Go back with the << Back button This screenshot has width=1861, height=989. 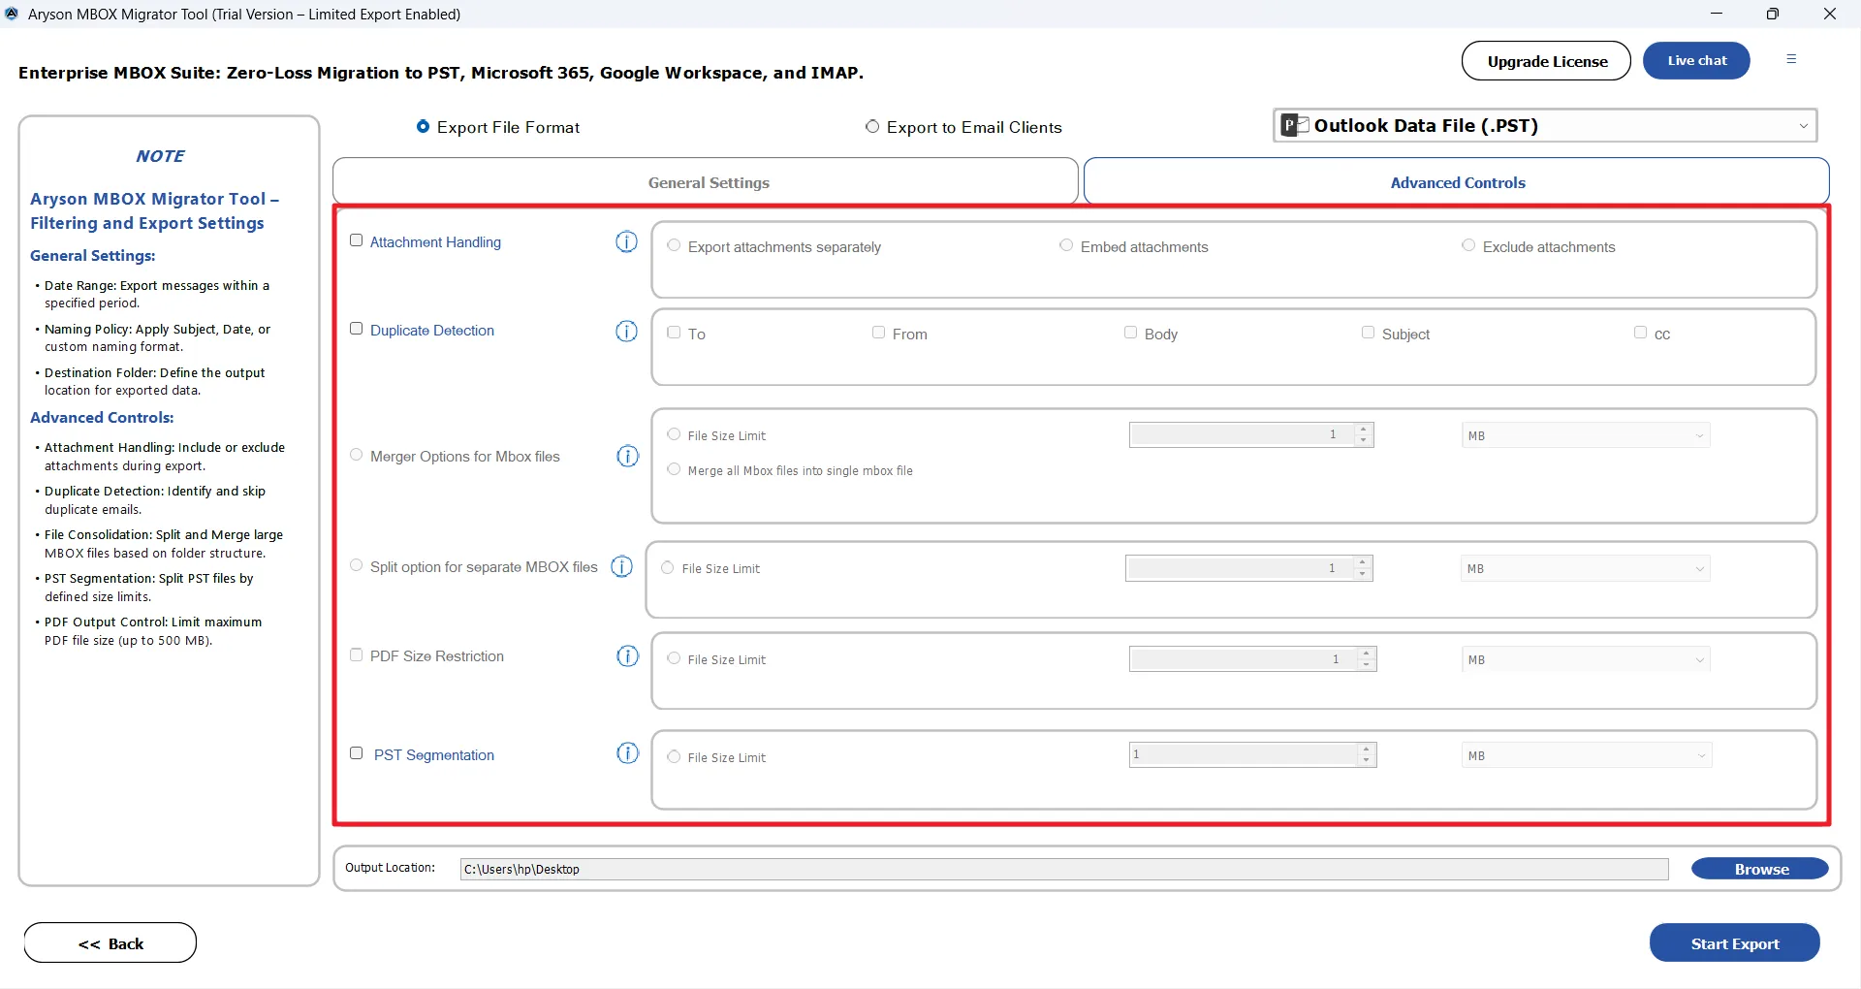pos(110,943)
